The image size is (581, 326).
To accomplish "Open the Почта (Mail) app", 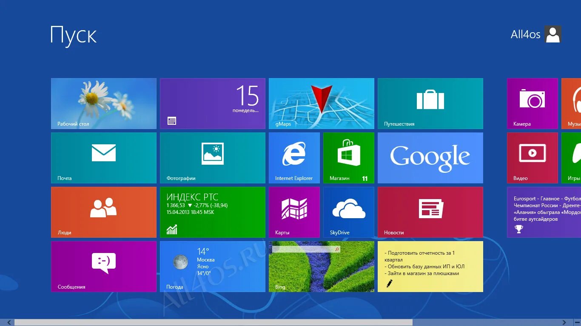I will coord(103,157).
